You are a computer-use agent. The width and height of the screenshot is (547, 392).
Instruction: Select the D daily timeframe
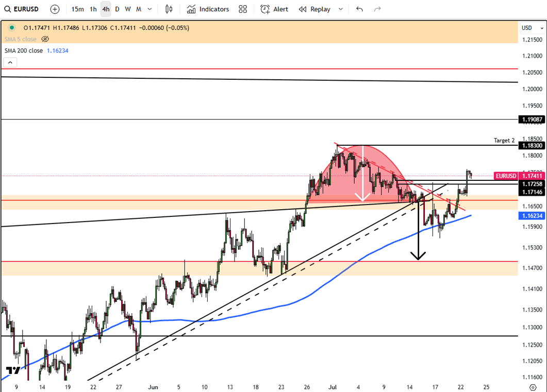117,9
